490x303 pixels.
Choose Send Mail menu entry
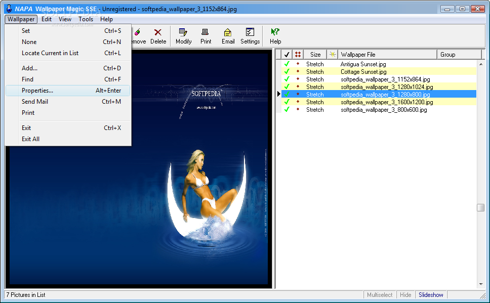coord(68,102)
